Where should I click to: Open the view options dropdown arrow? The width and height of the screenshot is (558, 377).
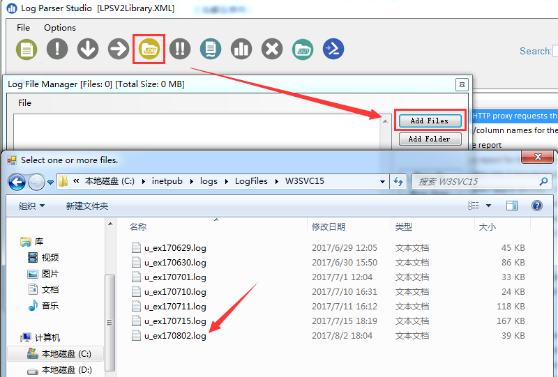(x=489, y=206)
